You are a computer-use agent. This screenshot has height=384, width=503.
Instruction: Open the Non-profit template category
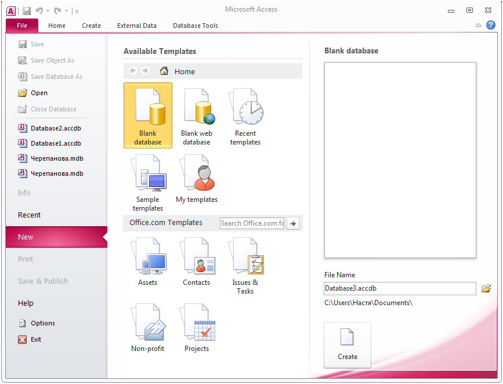pyautogui.click(x=148, y=328)
